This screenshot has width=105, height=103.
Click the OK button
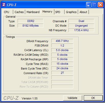pos(93,98)
